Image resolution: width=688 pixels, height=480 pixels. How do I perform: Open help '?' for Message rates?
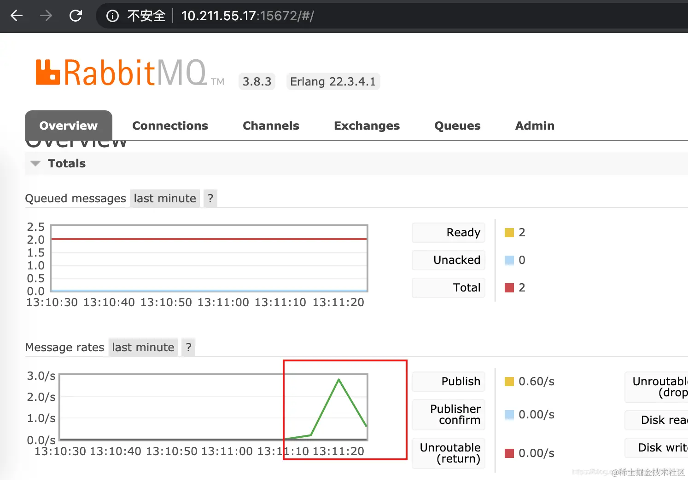point(188,347)
